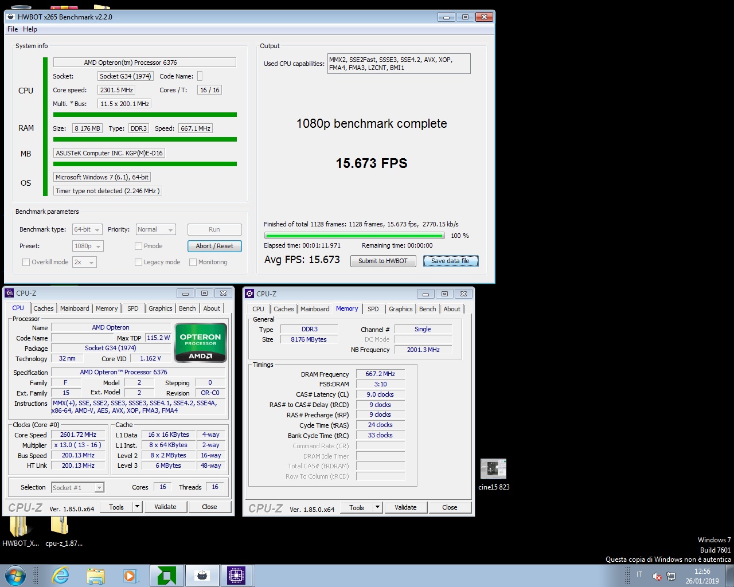The image size is (734, 587).
Task: Expand Tools arrow in left CPU-Z
Action: tap(137, 507)
